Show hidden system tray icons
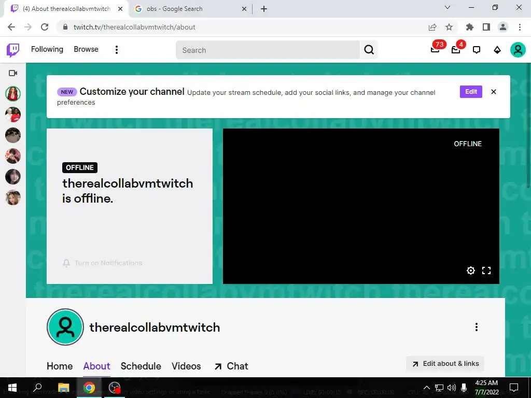Image resolution: width=531 pixels, height=398 pixels. [427, 388]
